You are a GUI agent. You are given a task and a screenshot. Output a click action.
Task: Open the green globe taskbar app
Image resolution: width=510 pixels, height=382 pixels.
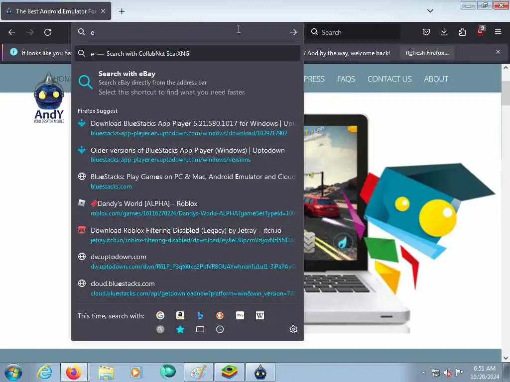pyautogui.click(x=168, y=372)
